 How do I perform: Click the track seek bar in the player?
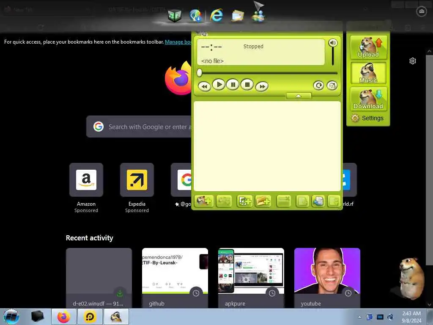pyautogui.click(x=267, y=73)
